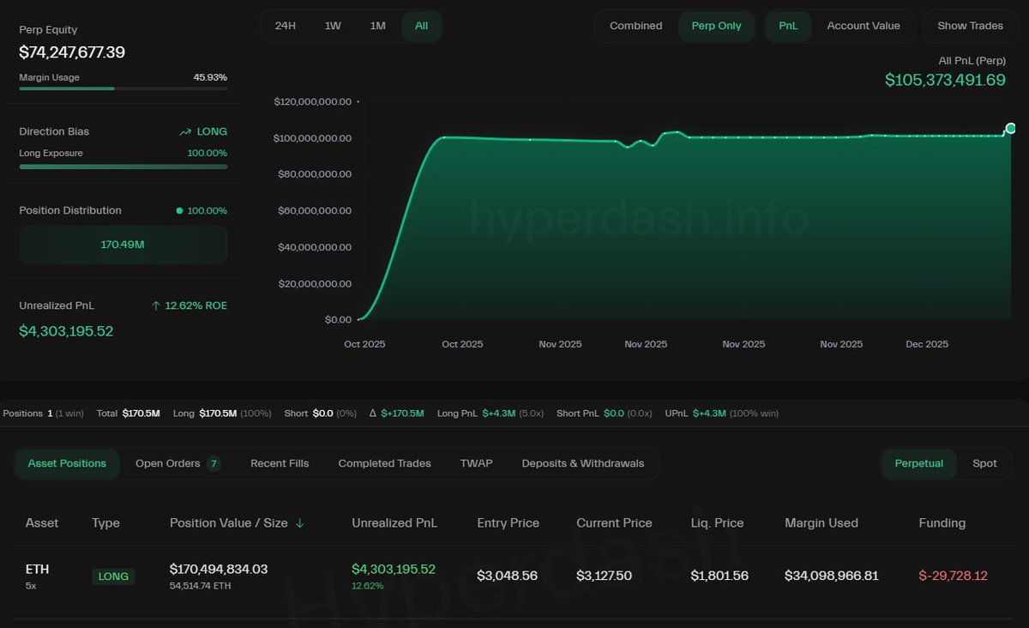The height and width of the screenshot is (628, 1029).
Task: Click the Short $0.0 (0%) summary stat
Action: [x=320, y=414]
